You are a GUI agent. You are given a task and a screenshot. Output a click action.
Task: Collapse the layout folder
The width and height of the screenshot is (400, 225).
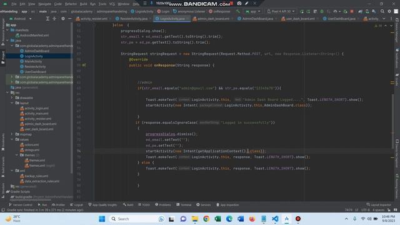click(12, 103)
